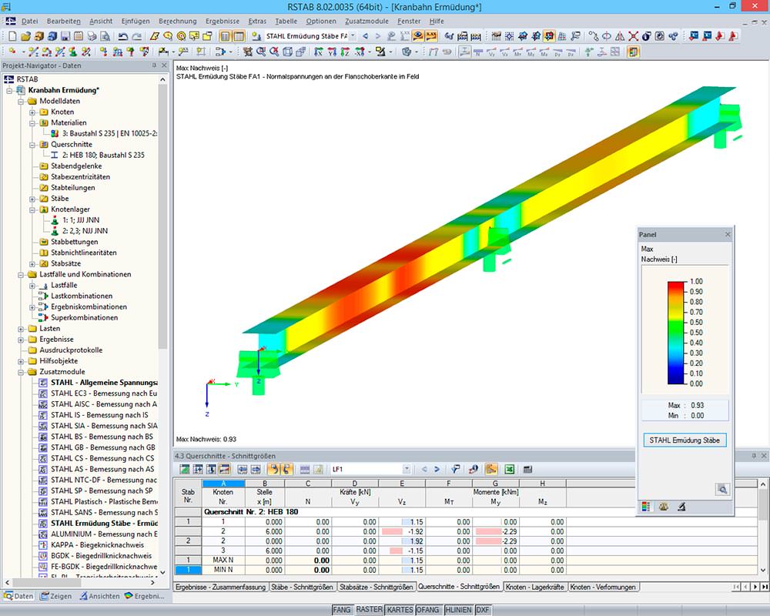Click the view in Y direction icon
This screenshot has height=616, width=770.
(332, 52)
